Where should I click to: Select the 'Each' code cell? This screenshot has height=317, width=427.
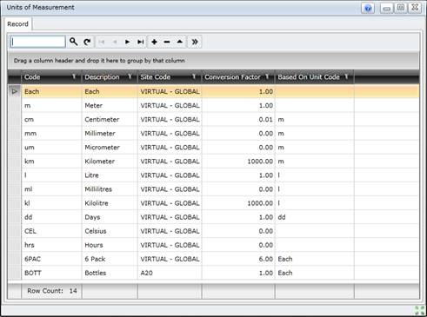pyautogui.click(x=51, y=91)
